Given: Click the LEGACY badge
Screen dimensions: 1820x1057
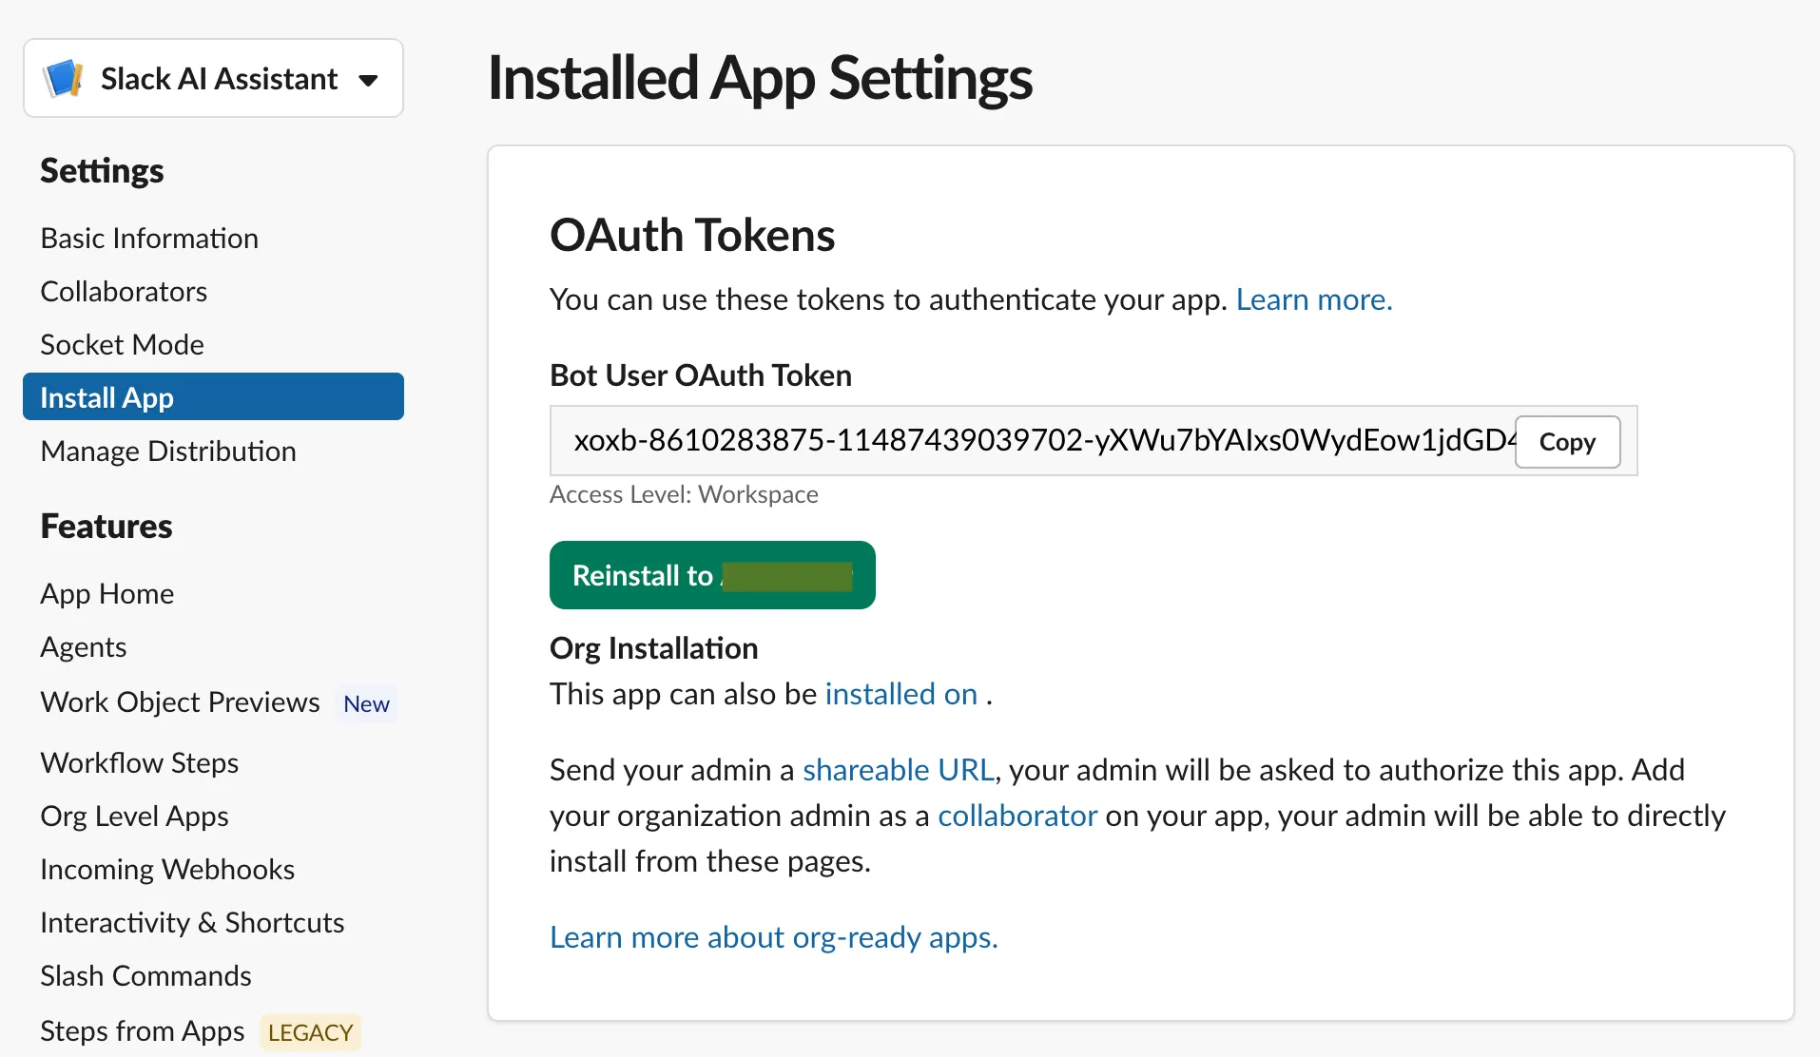Looking at the screenshot, I should (310, 1032).
